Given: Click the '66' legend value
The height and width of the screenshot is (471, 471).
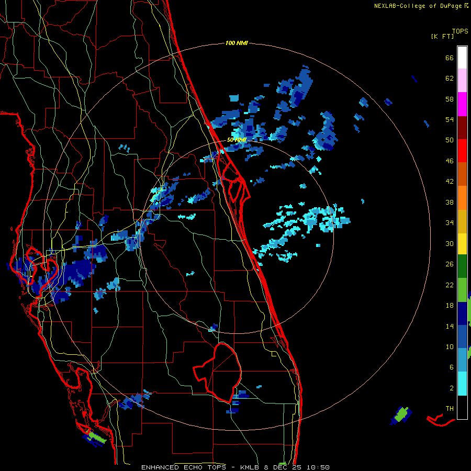Looking at the screenshot, I should 450,58.
